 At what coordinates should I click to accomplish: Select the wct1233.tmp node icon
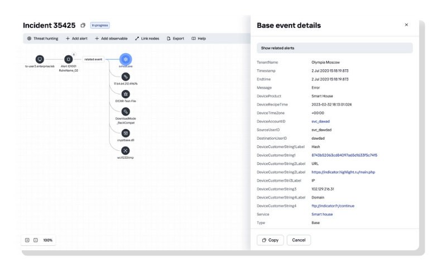tap(126, 150)
